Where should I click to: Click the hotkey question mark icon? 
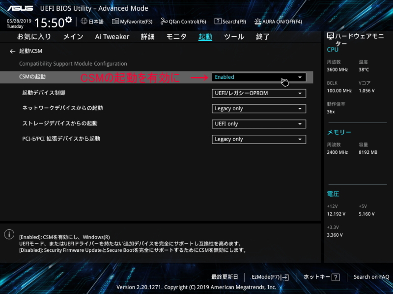336,277
